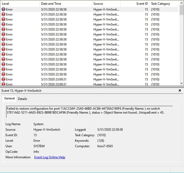This screenshot has width=184, height=173.
Task: Click the "Logged:" label
Action: pyautogui.click(x=81, y=130)
